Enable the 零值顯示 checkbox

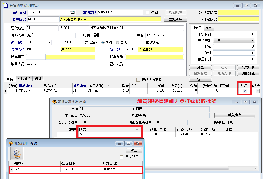tap(121, 157)
